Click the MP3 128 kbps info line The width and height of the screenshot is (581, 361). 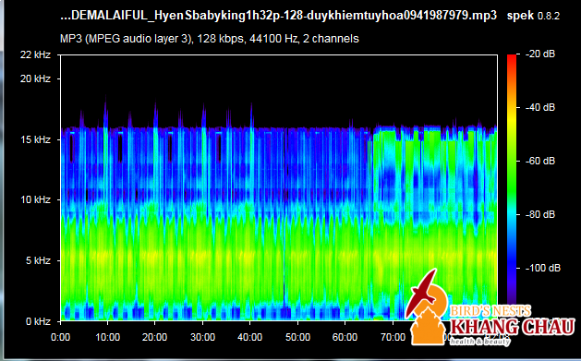coord(210,39)
